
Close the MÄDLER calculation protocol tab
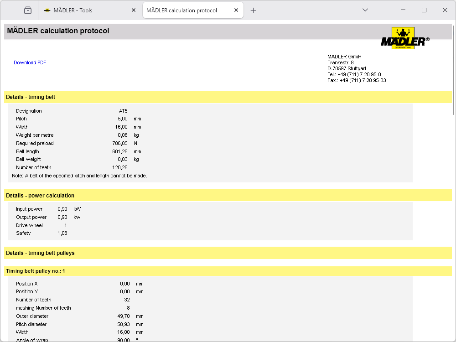(236, 10)
